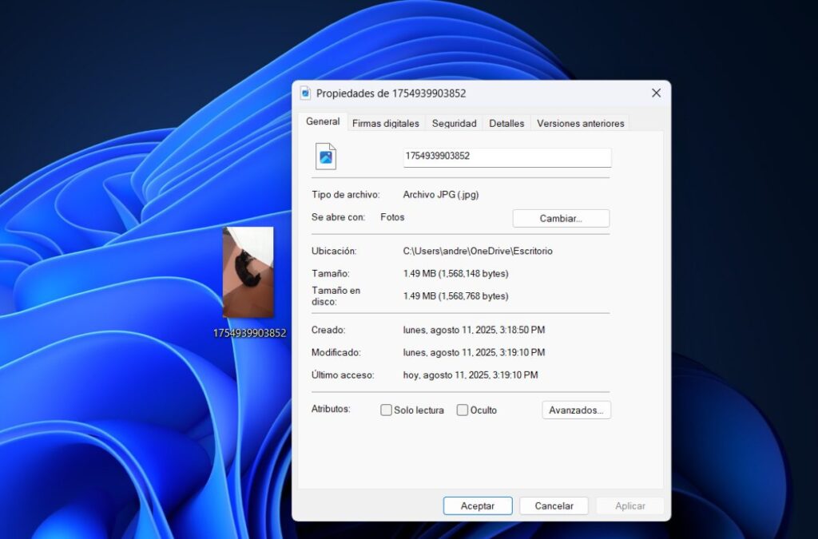Confirm changes with the Aceptar button
The width and height of the screenshot is (818, 539).
click(x=477, y=505)
